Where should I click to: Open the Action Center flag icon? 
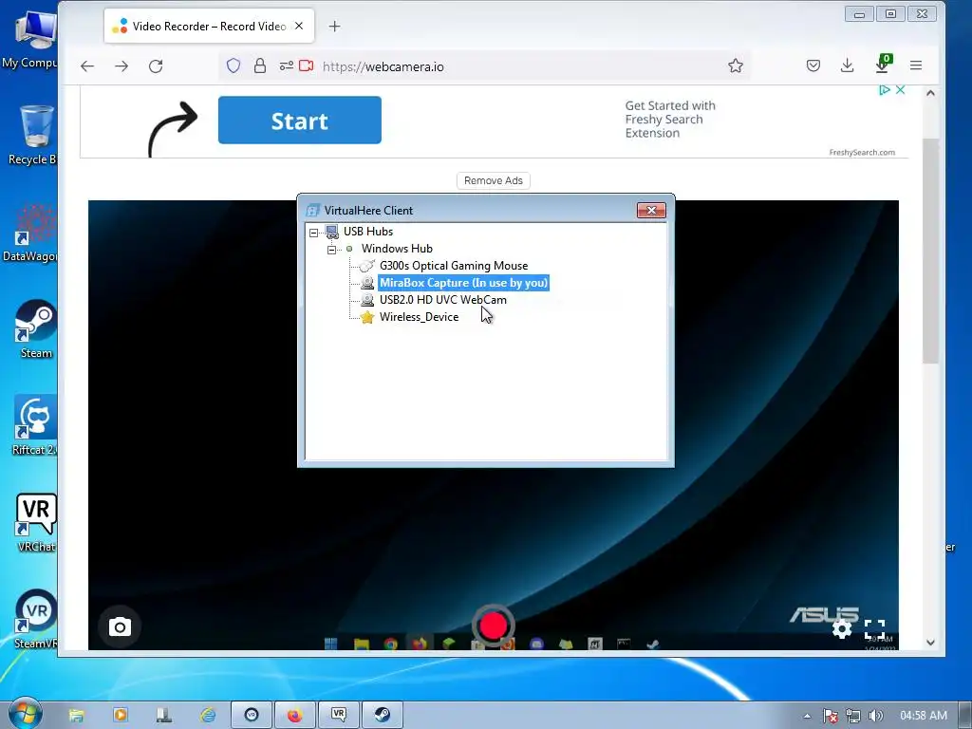[830, 716]
